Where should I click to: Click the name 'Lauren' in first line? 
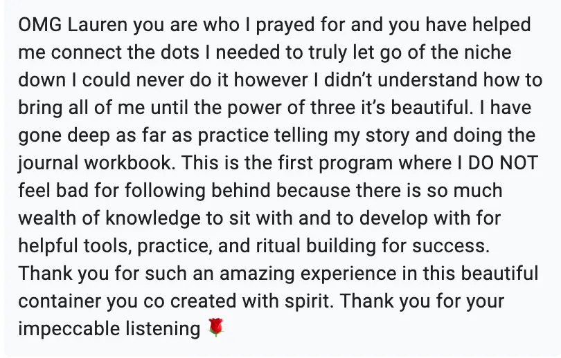click(x=97, y=25)
